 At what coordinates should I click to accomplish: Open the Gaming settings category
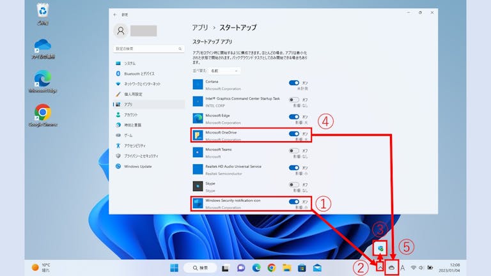(x=149, y=135)
